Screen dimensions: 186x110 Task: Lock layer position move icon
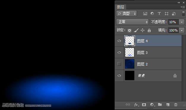coord(142,30)
